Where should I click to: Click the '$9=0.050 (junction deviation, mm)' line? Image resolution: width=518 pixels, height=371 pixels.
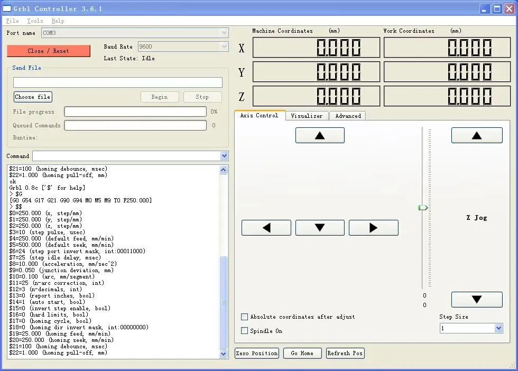(61, 270)
